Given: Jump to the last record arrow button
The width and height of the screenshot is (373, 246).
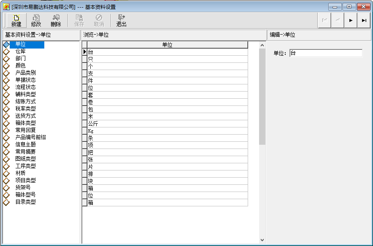Looking at the screenshot, I should 364,20.
